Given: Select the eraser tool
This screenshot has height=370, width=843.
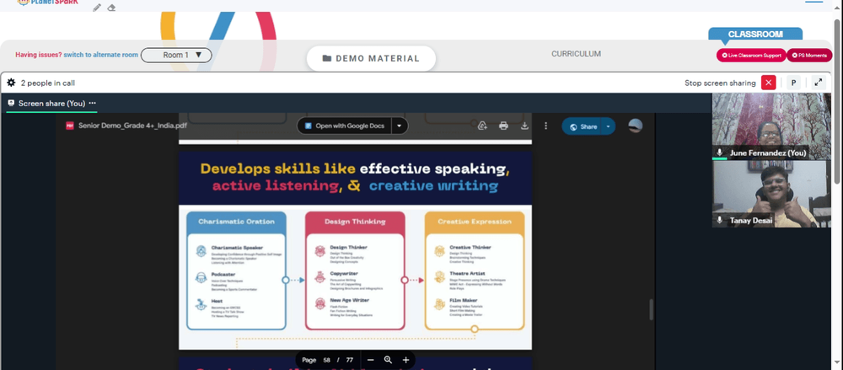Looking at the screenshot, I should tap(111, 8).
